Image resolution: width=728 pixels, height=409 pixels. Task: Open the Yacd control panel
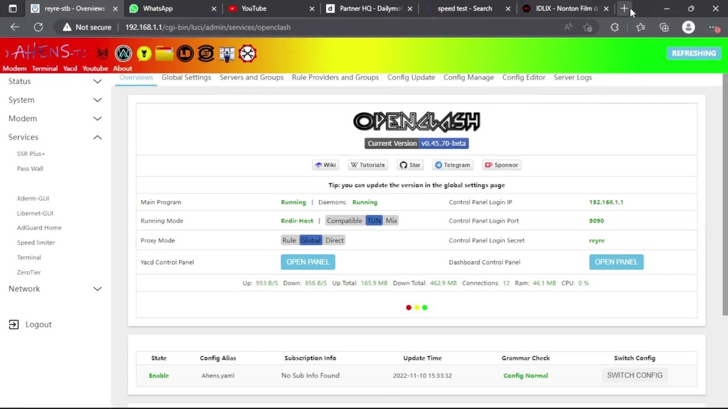point(308,262)
